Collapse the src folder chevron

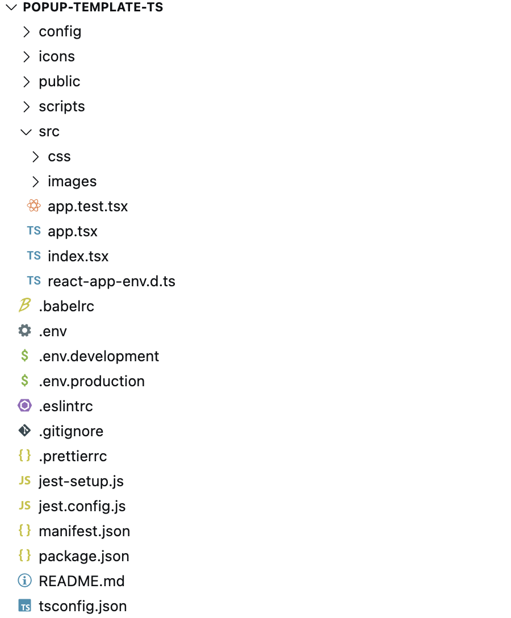pos(26,132)
